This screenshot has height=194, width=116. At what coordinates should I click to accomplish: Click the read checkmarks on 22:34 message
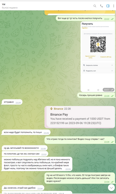coord(112,182)
